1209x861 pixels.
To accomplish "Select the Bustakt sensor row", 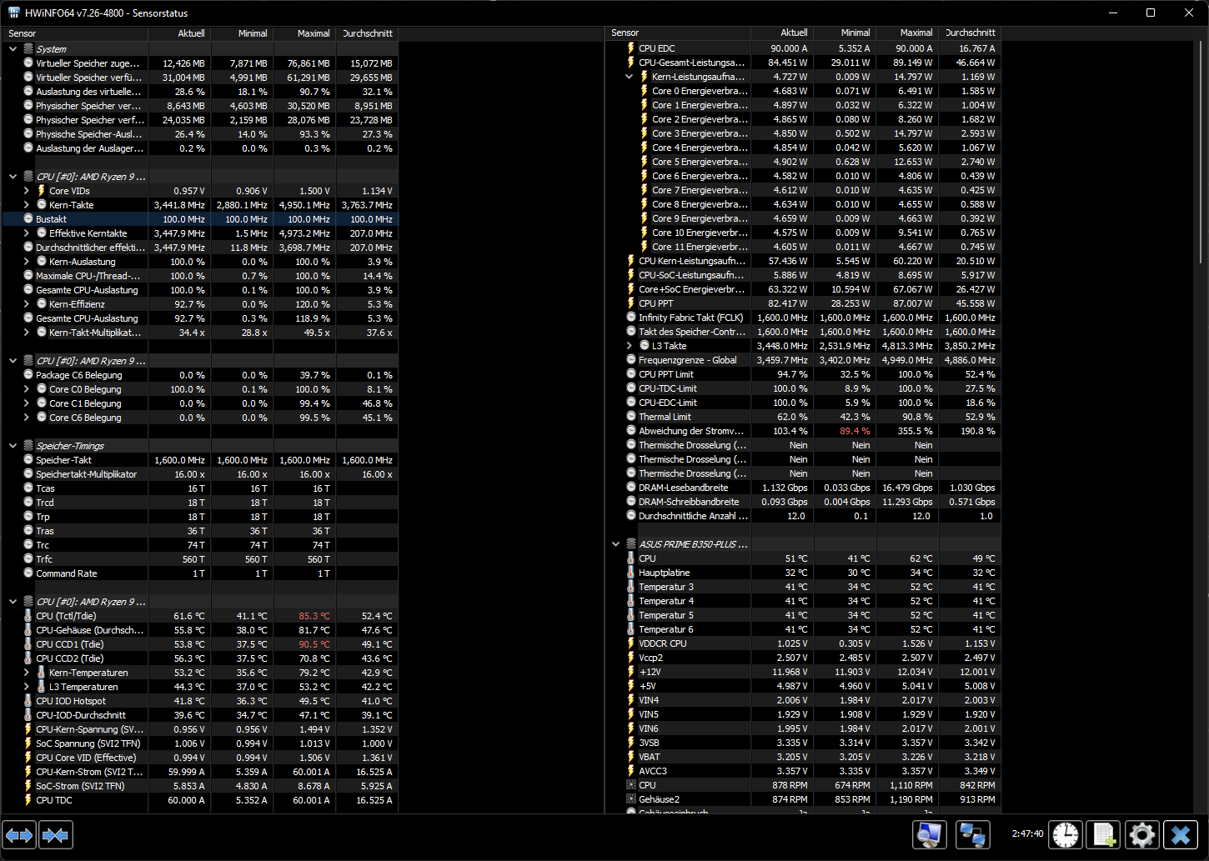I will click(200, 219).
